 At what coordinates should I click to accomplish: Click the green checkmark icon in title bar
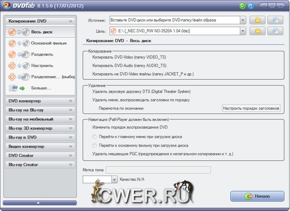[x=242, y=6]
